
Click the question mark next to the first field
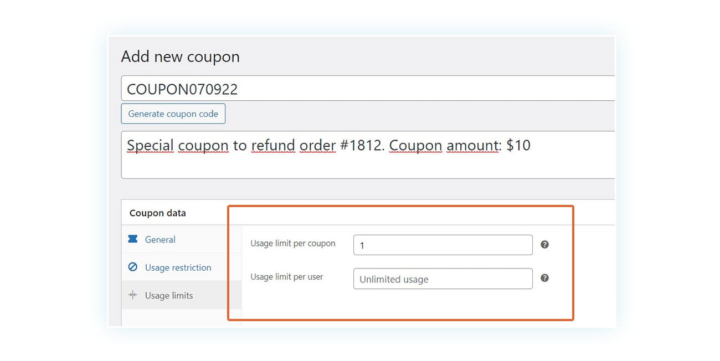click(x=544, y=244)
